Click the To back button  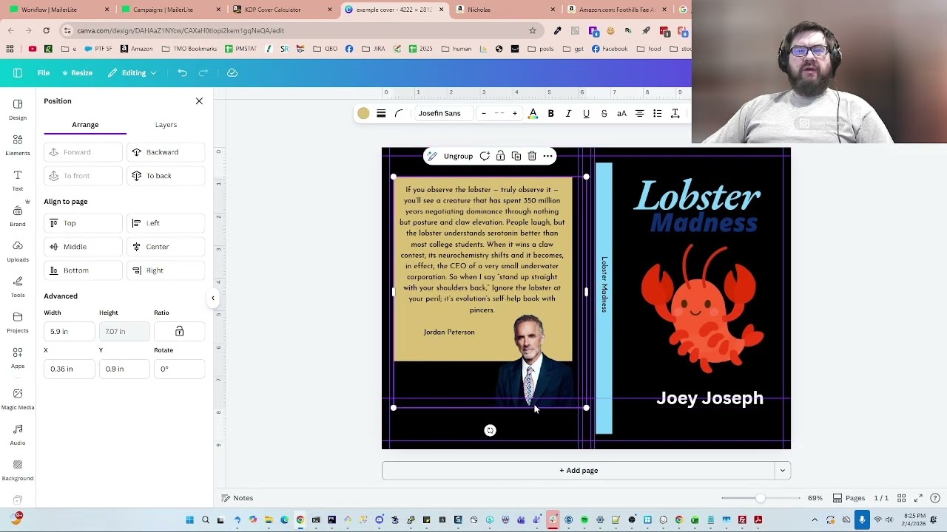pos(166,176)
